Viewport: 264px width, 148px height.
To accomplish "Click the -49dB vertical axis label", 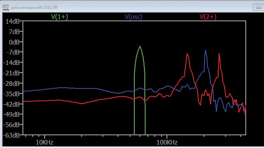I will tap(11, 115).
